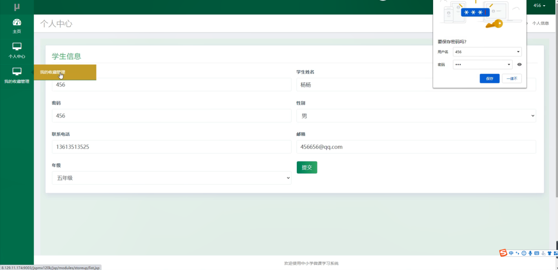Select 我的收藏管理 flyout submenu item
The height and width of the screenshot is (270, 558).
[65, 72]
